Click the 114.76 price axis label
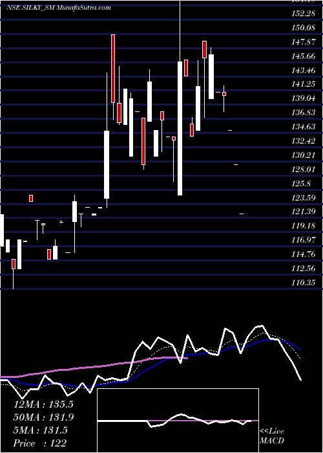Viewport: 323px width, 453px height. [304, 254]
